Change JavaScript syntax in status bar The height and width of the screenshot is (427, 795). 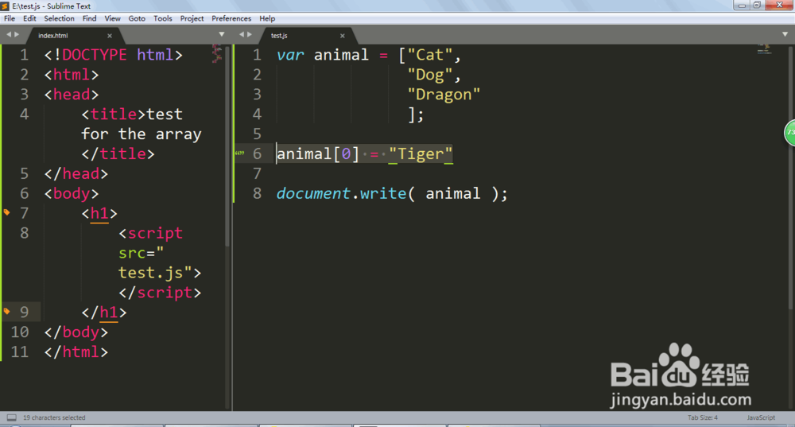tap(761, 417)
